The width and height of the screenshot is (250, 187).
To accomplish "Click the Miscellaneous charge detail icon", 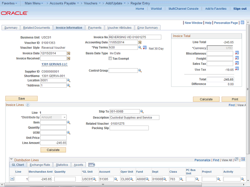I will click(237, 53).
